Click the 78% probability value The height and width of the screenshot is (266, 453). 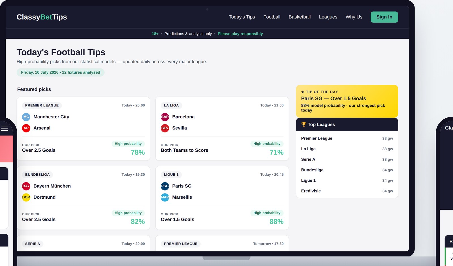(138, 153)
